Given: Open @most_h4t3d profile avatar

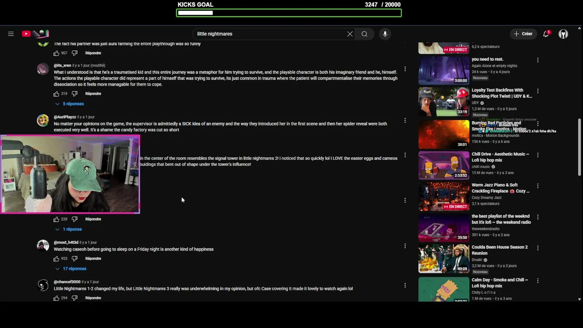Looking at the screenshot, I should [43, 246].
